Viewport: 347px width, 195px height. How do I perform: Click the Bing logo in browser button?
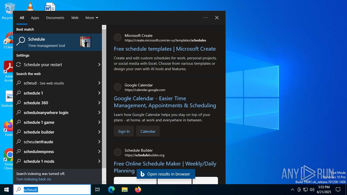(143, 174)
